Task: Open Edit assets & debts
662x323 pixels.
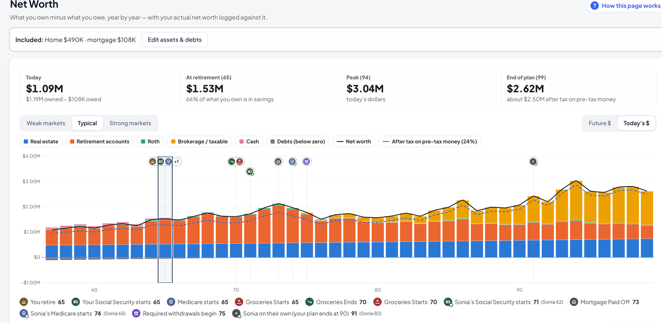Action: [x=175, y=40]
